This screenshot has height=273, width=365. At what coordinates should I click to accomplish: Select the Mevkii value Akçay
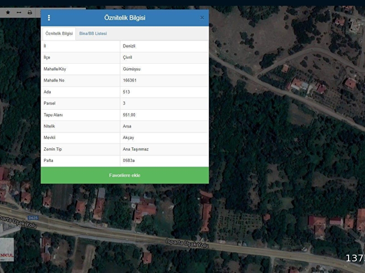tap(128, 138)
